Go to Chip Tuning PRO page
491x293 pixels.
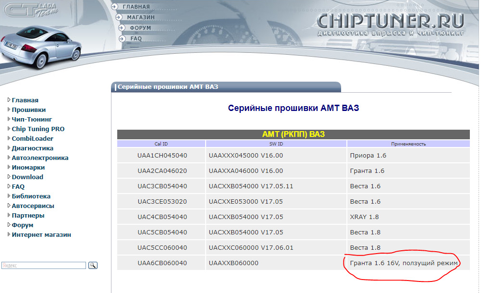point(38,129)
